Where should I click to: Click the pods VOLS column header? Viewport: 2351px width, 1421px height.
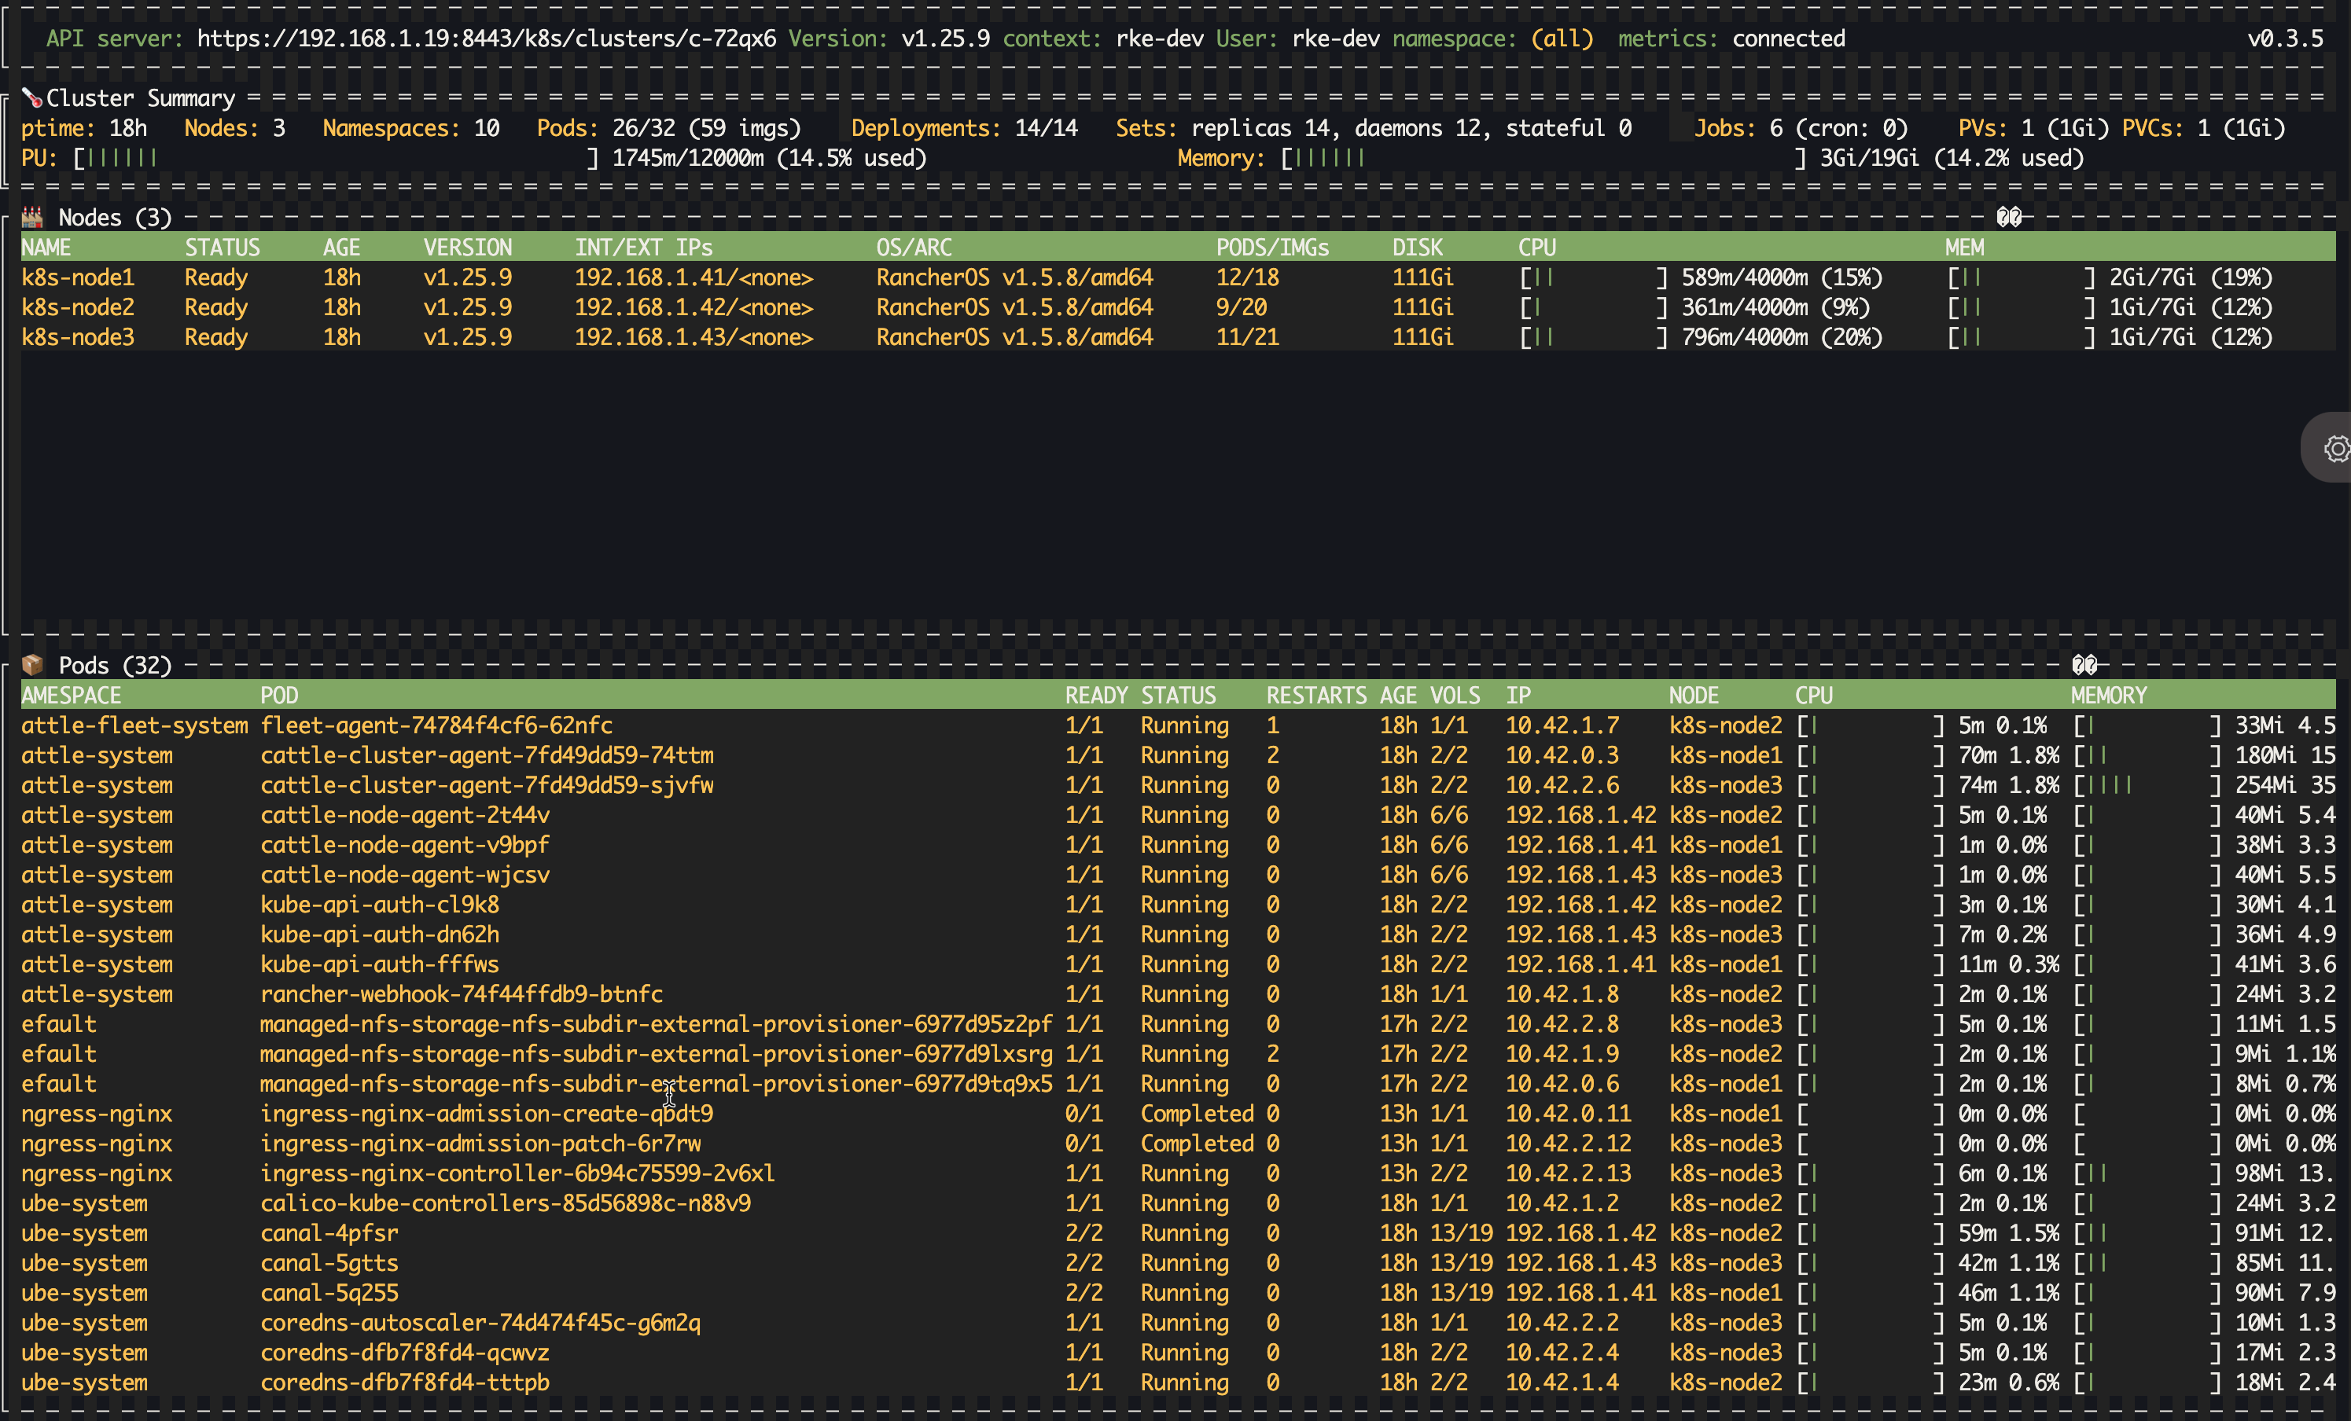pos(1455,696)
